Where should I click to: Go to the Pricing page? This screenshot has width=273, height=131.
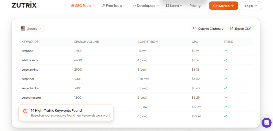click(x=195, y=6)
